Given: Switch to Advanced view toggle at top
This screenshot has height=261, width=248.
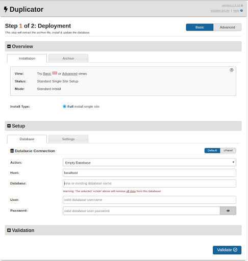Looking at the screenshot, I should pyautogui.click(x=227, y=27).
